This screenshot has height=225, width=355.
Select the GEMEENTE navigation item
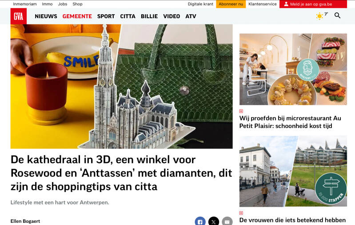point(77,16)
